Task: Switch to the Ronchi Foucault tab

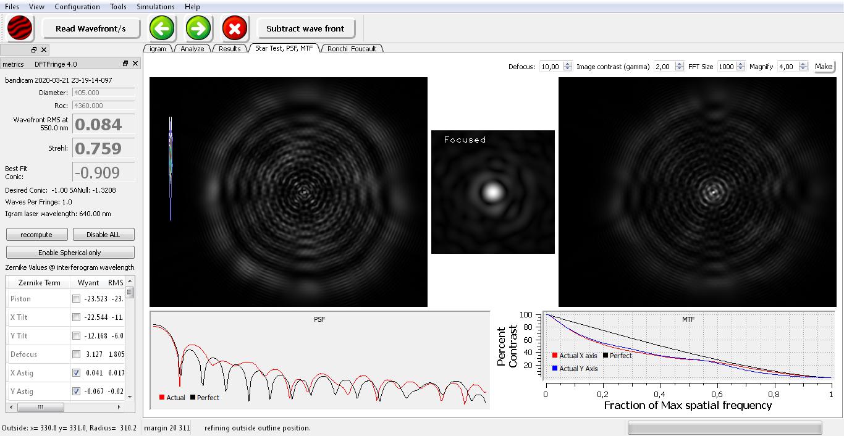Action: tap(352, 49)
